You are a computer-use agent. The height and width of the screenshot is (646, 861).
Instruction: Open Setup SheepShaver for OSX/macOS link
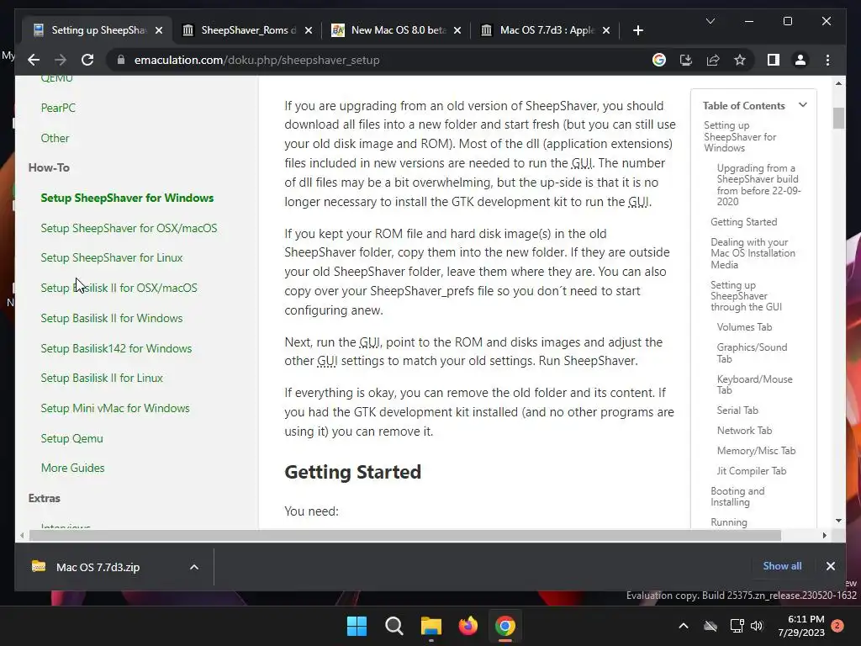coord(129,228)
